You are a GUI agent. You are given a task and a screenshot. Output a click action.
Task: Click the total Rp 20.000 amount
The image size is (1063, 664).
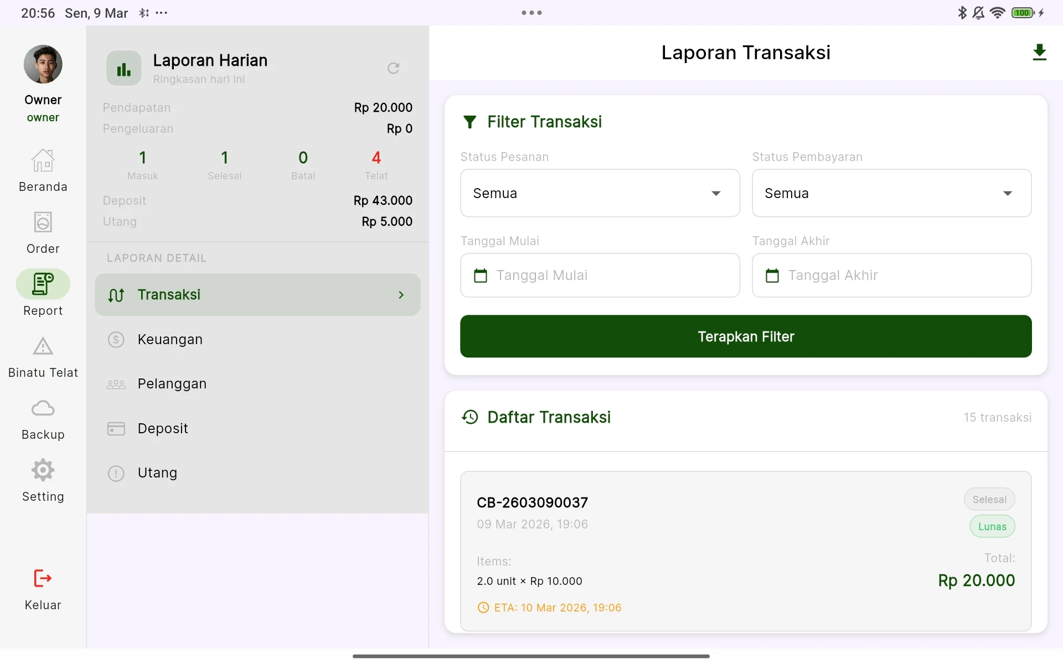tap(976, 580)
